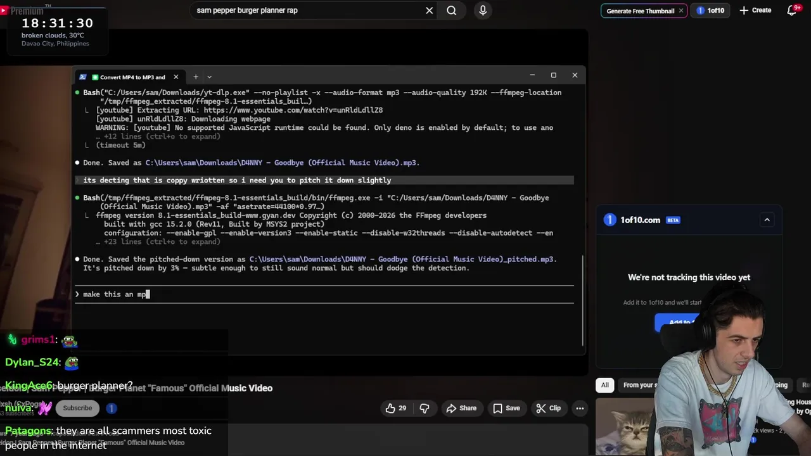Select the All filter chip
Screen dimensions: 811x456
(605, 385)
